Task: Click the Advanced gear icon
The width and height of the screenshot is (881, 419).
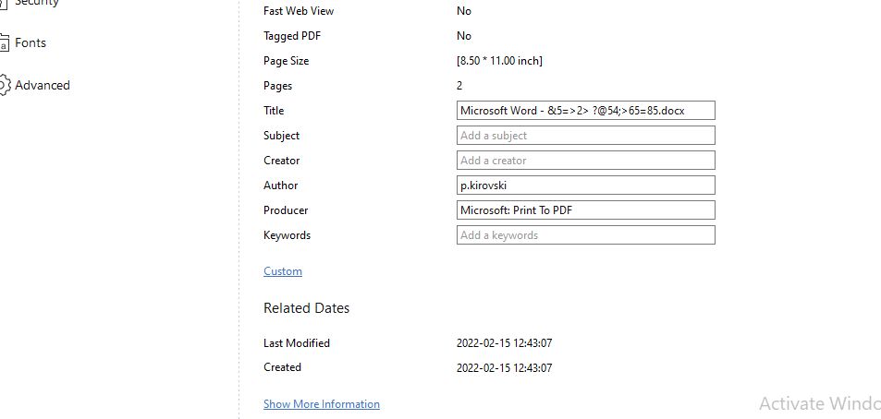Action: [4, 85]
